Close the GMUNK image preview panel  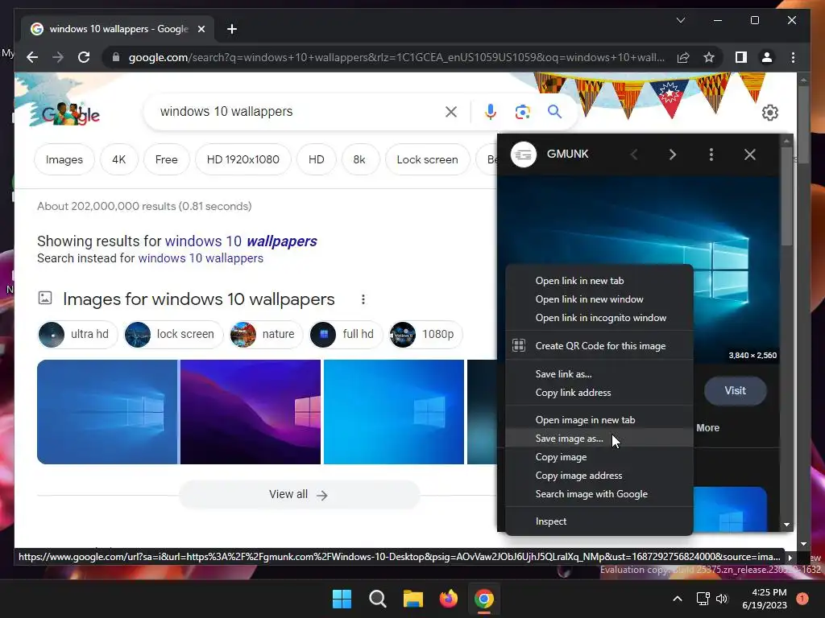point(750,154)
